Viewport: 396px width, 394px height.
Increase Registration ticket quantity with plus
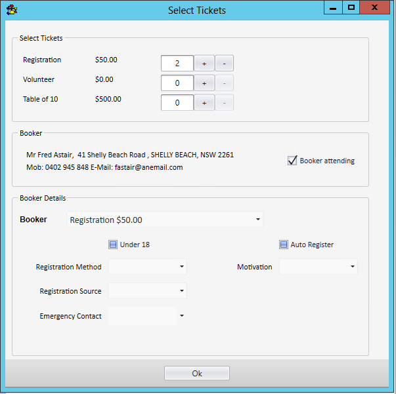[204, 64]
